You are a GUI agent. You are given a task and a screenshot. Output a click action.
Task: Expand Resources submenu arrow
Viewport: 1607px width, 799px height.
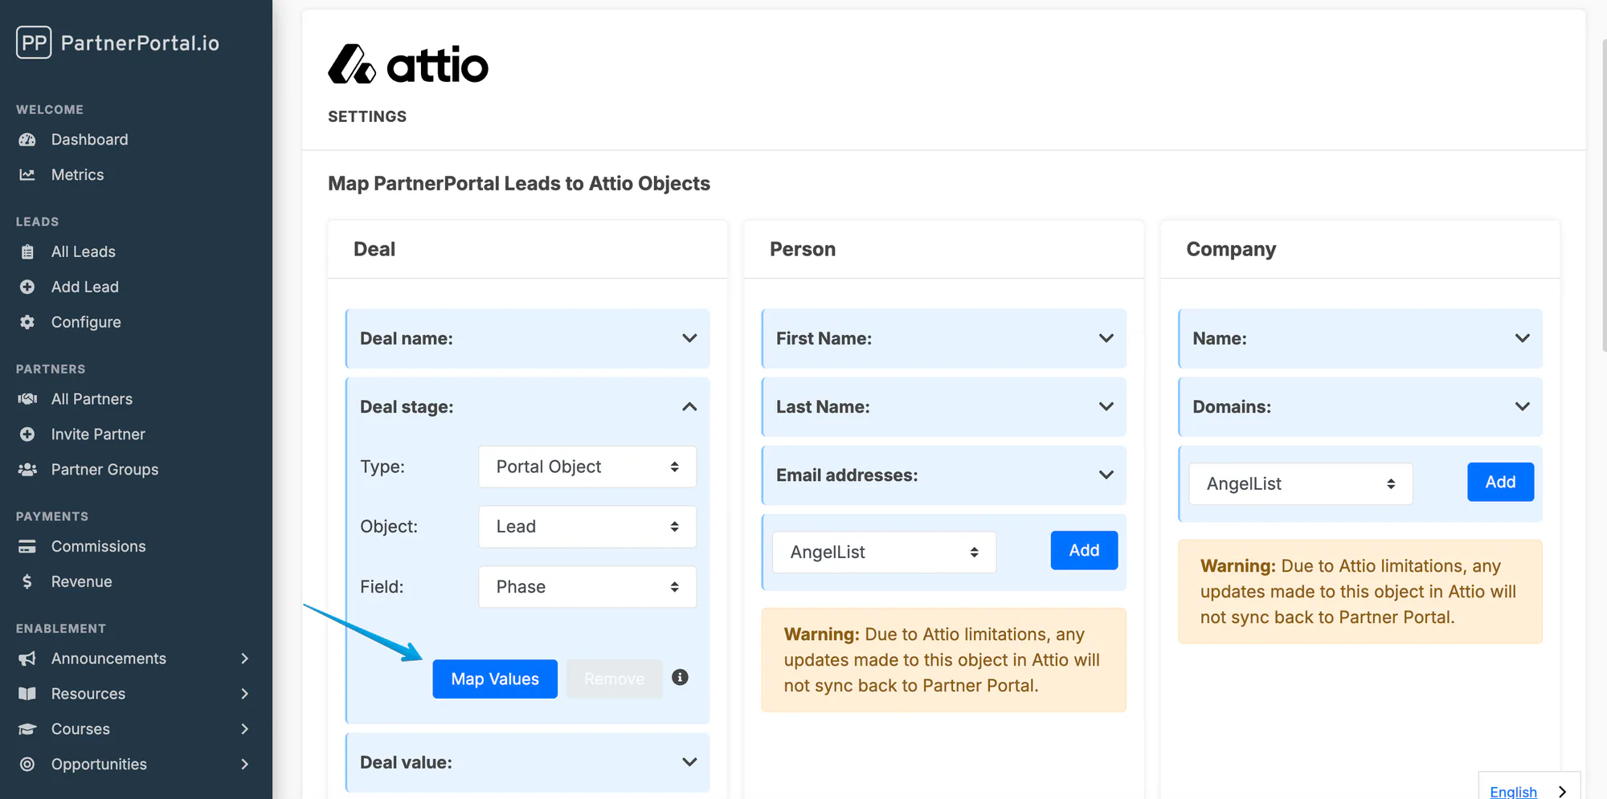[x=245, y=694]
